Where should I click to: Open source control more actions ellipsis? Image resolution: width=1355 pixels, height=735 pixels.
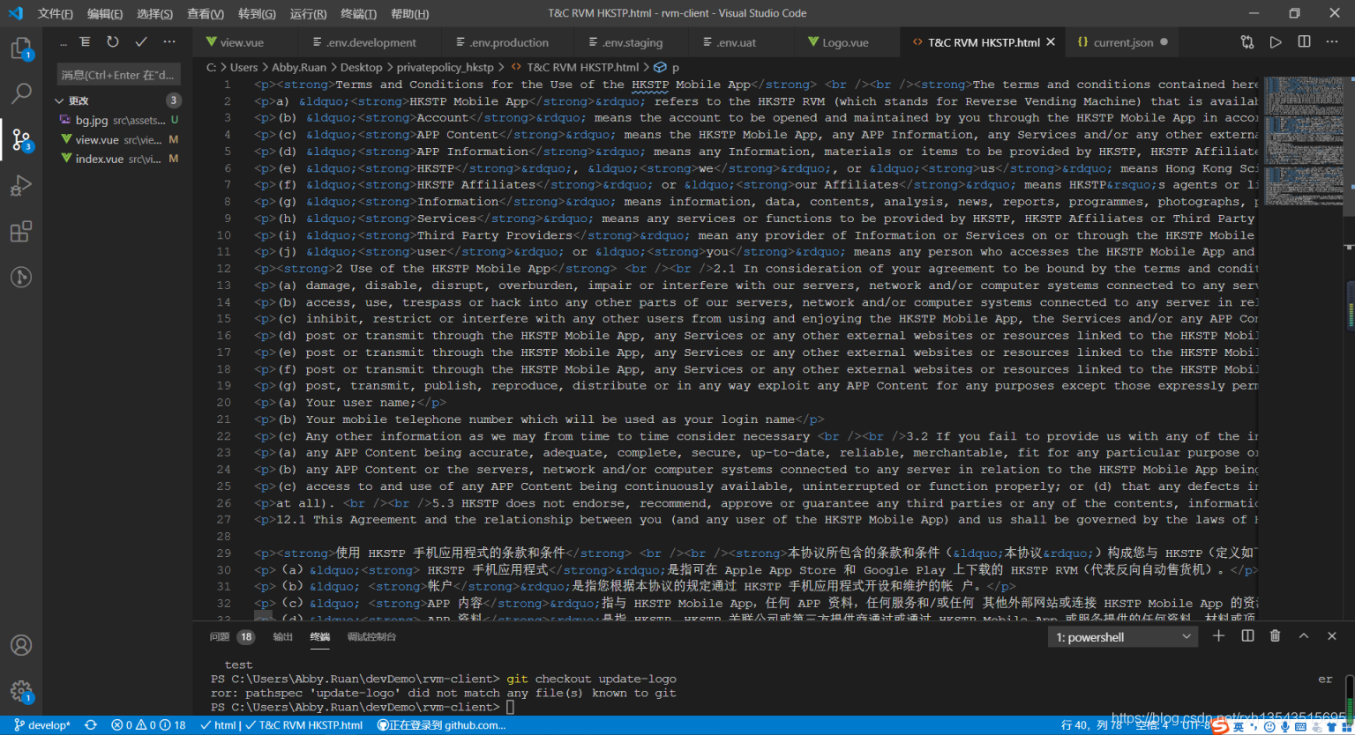(169, 41)
